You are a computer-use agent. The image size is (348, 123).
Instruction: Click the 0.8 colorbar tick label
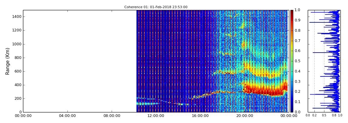(297, 31)
